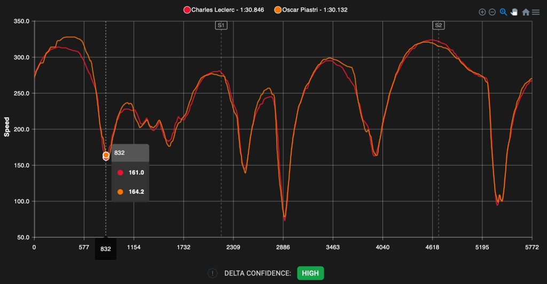Click the red Leclerc legend marker
This screenshot has height=284, width=547.
(x=187, y=10)
